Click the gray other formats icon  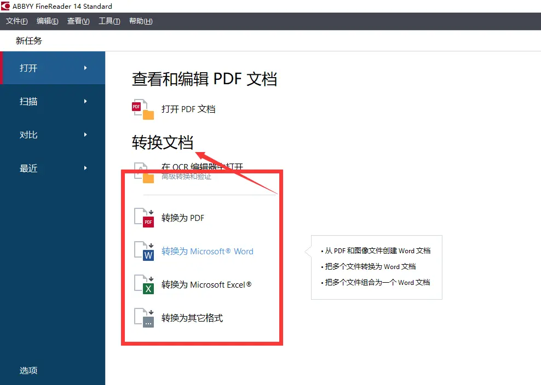coord(144,318)
